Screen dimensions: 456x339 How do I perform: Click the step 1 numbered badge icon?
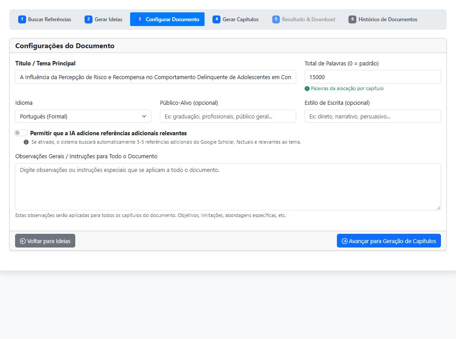point(21,19)
